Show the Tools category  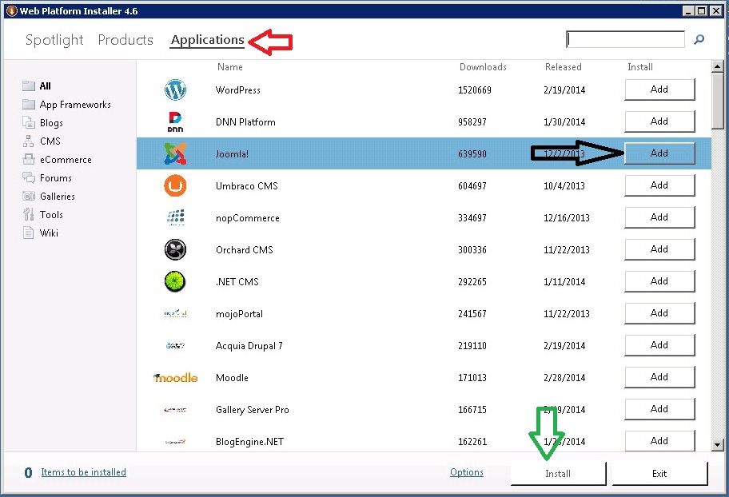51,215
